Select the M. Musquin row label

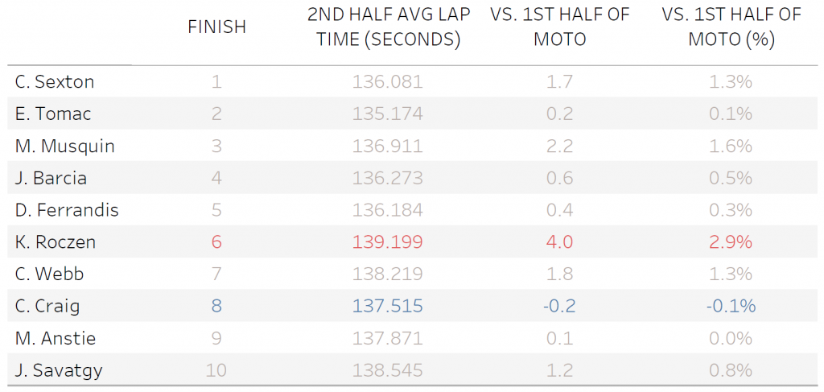(65, 146)
